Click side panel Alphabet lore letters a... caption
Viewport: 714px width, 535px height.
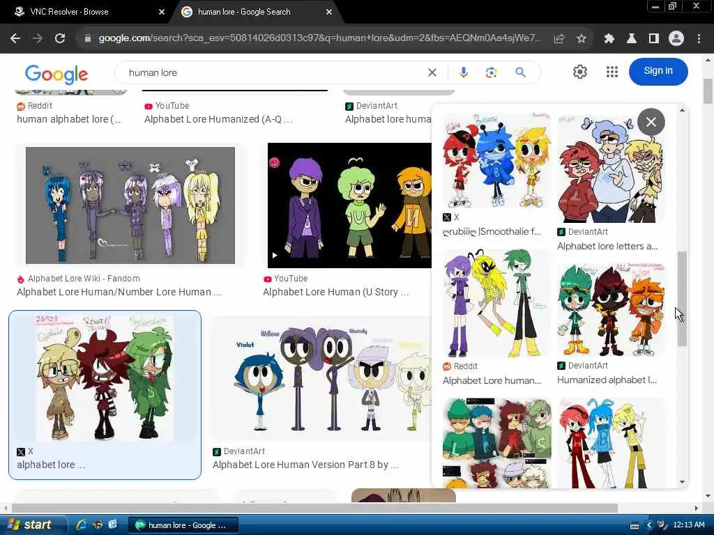pyautogui.click(x=607, y=246)
